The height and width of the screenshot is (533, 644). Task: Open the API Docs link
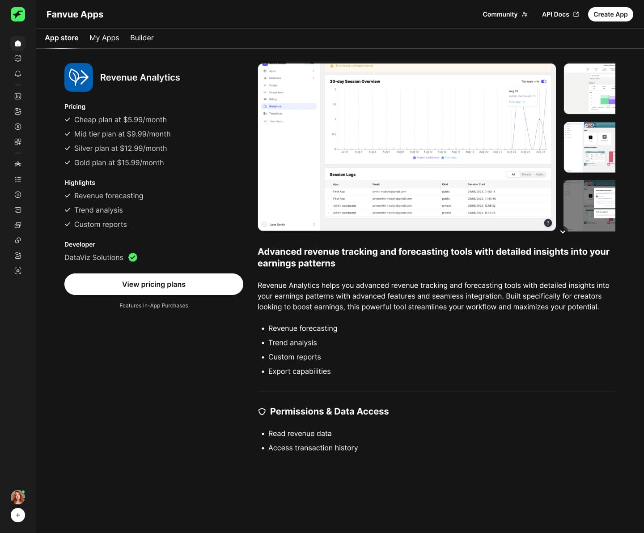click(560, 14)
